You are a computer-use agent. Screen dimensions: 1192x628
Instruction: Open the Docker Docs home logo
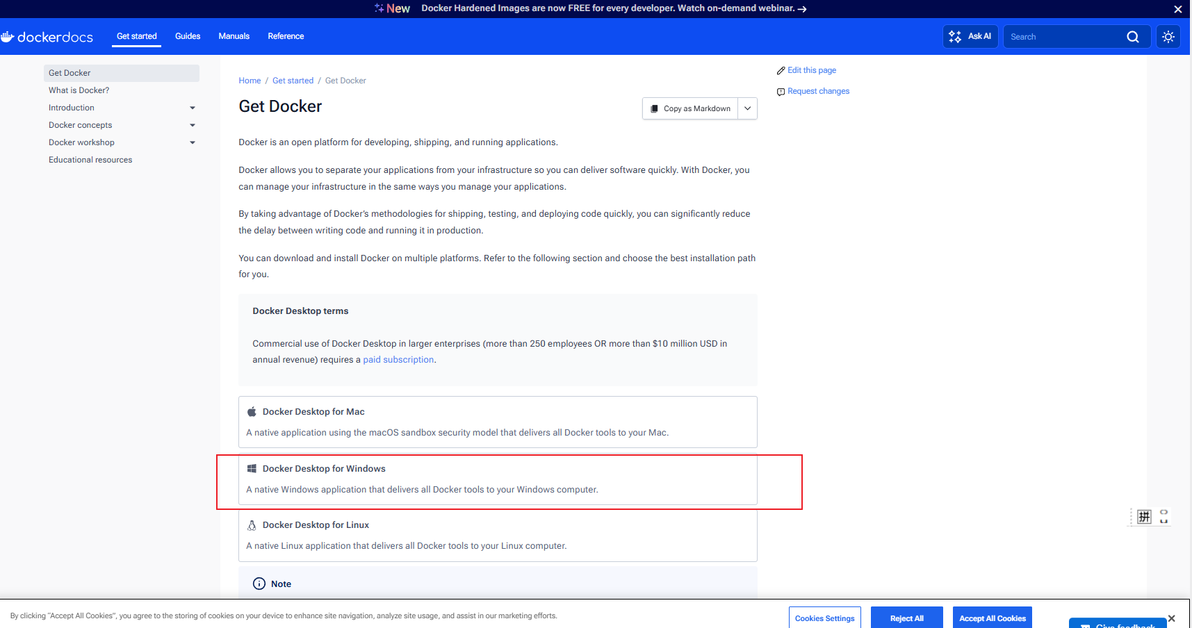click(47, 37)
